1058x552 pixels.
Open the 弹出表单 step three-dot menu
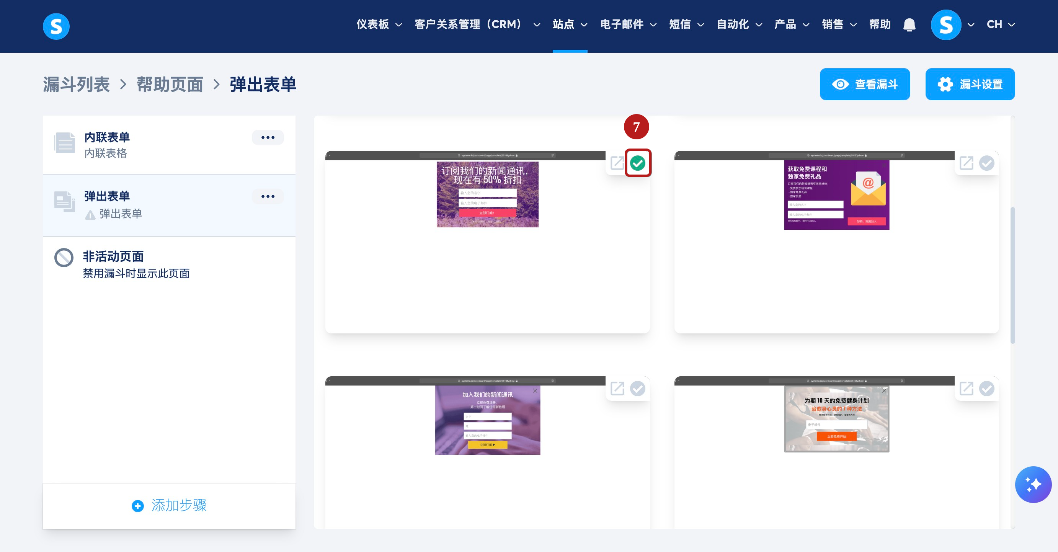(268, 196)
